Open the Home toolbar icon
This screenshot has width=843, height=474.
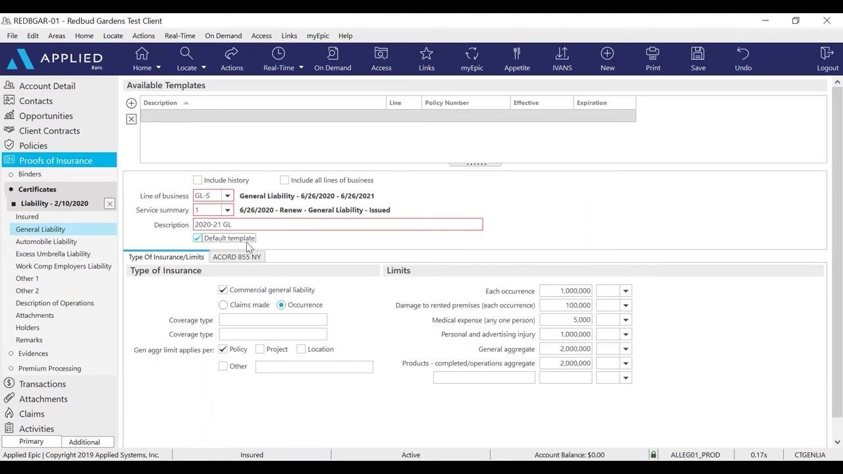(x=142, y=54)
